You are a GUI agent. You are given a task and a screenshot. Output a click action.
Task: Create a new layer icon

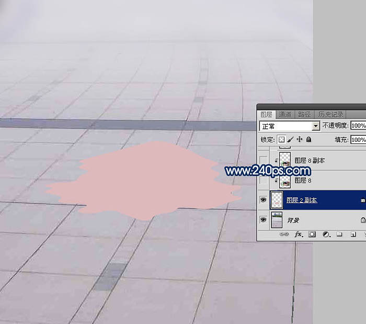point(353,234)
